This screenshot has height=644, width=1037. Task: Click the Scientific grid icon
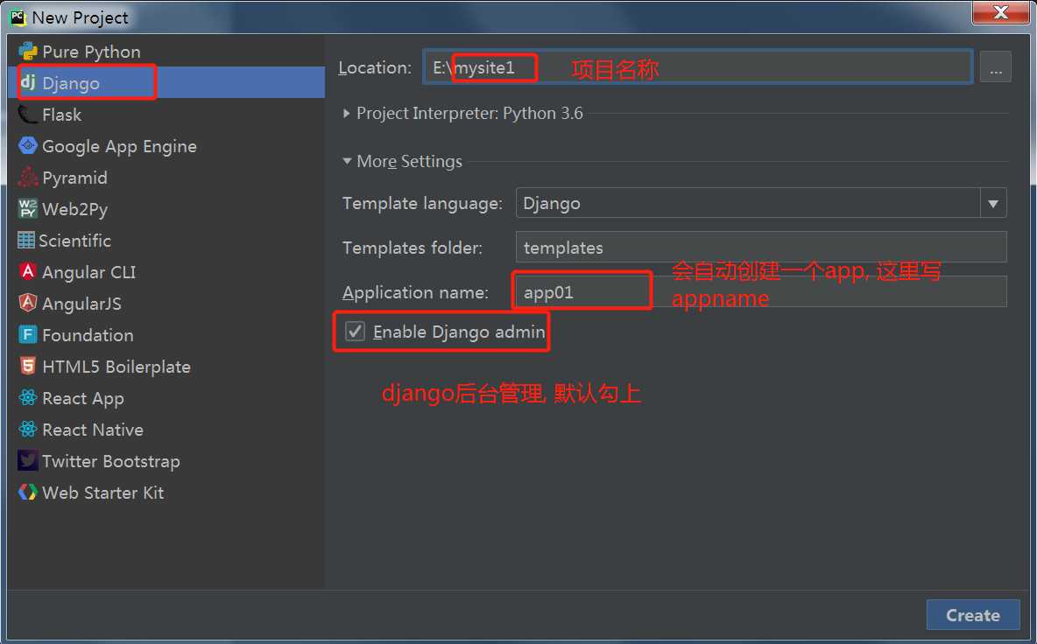(25, 240)
